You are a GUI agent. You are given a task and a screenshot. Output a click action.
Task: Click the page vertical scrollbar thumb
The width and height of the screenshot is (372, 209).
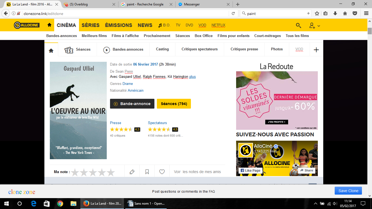370,31
